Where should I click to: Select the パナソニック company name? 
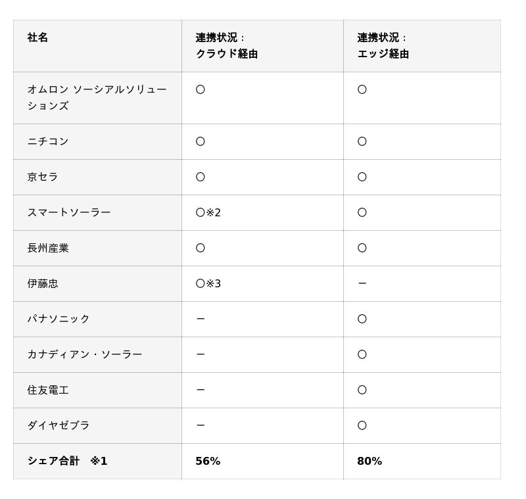point(59,319)
